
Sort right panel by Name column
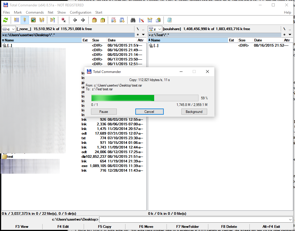pyautogui.click(x=188, y=40)
